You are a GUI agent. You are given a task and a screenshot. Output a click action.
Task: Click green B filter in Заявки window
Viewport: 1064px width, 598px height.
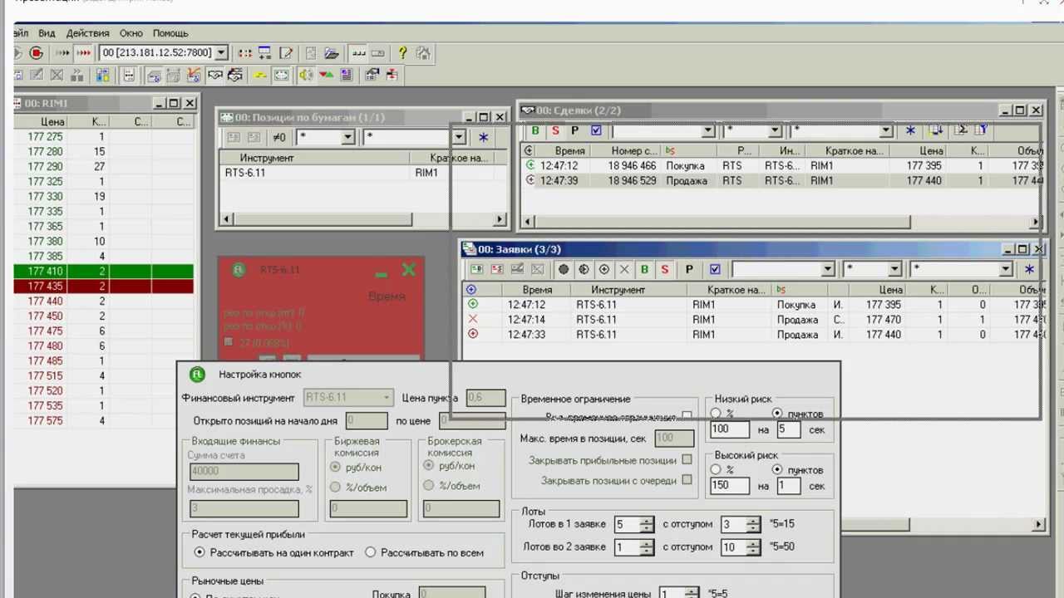(644, 269)
